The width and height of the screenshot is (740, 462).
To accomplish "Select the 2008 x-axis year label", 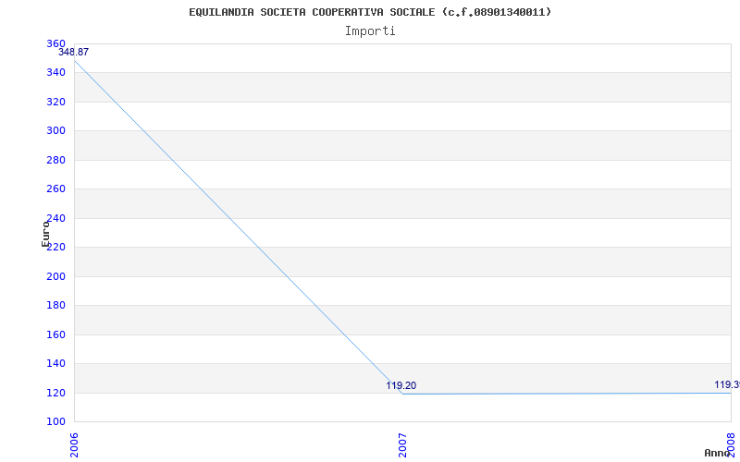I will point(731,444).
